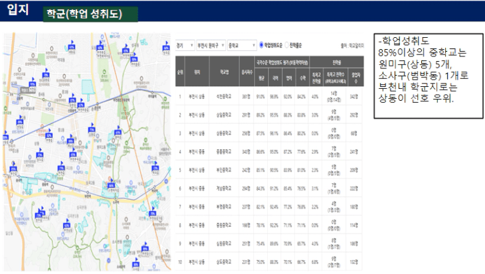Click the 82.1% average in 부명중학교 row
Image resolution: width=485 pixels, height=274 pixels.
tap(260, 206)
